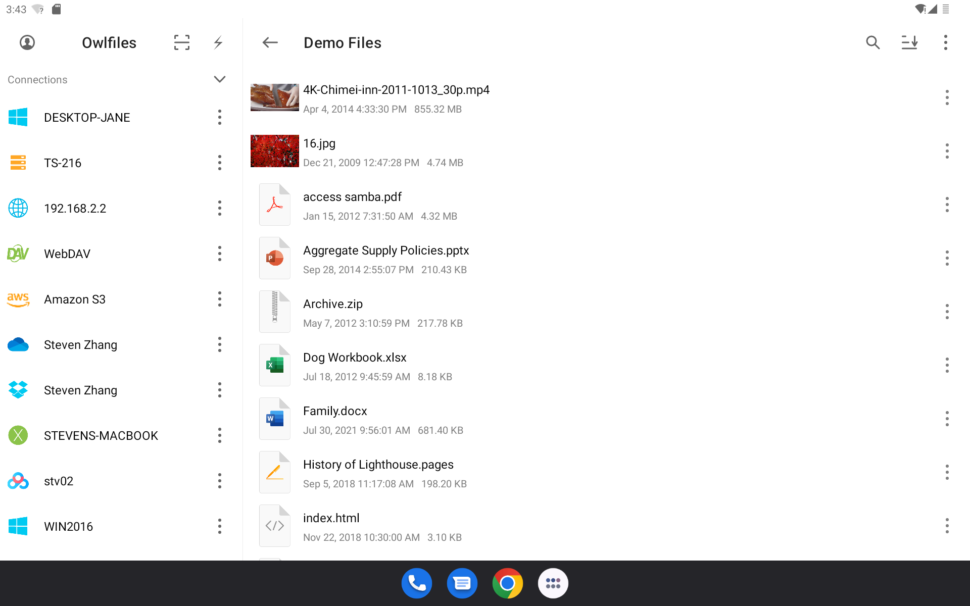Show more options for index.html

(x=947, y=526)
